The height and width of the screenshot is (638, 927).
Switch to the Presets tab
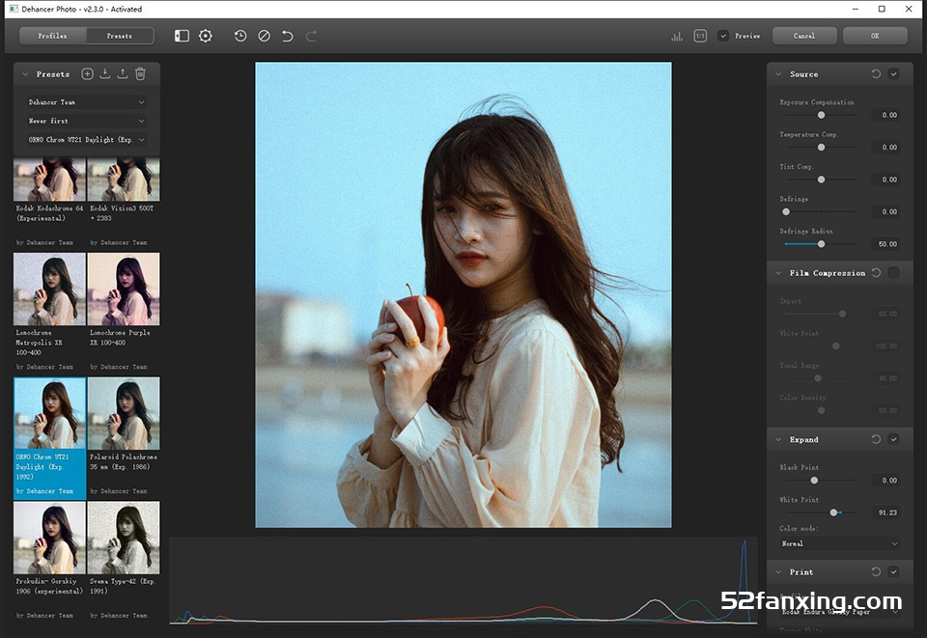[x=120, y=36]
